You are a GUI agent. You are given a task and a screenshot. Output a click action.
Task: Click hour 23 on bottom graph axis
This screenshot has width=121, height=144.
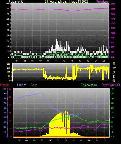[x=104, y=140]
